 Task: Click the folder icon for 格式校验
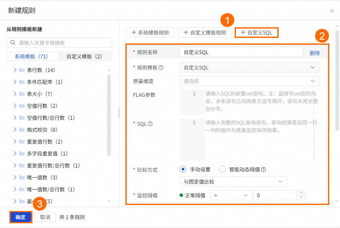(22, 130)
